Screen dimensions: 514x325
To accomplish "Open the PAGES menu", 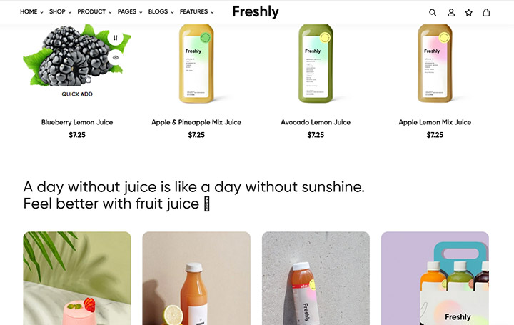I will 130,11.
